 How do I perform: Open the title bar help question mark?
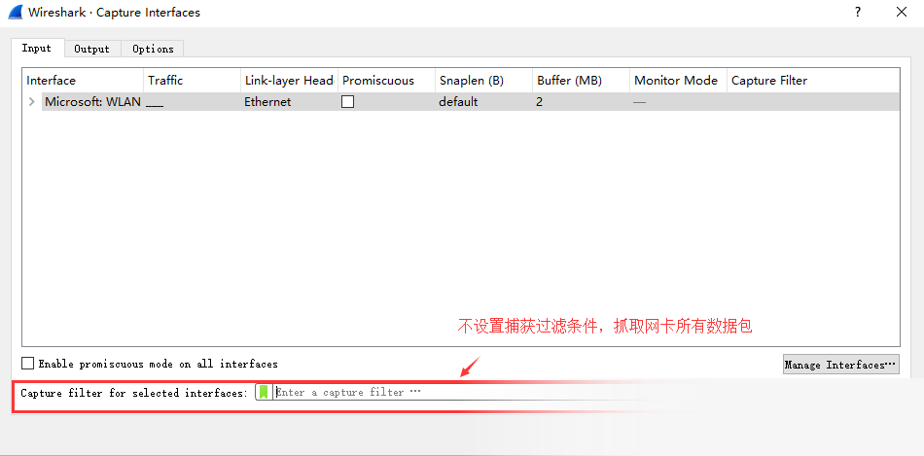coord(858,12)
